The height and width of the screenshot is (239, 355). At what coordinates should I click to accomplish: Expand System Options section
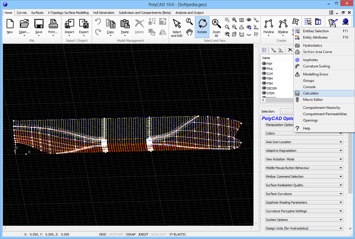pos(304,220)
